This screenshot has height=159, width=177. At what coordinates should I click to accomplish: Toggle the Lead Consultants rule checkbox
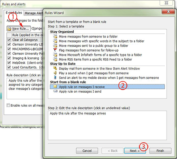click(9, 67)
